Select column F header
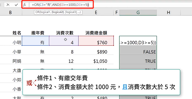Image resolution: width=192 pixels, height=99 pixels. click(116, 12)
